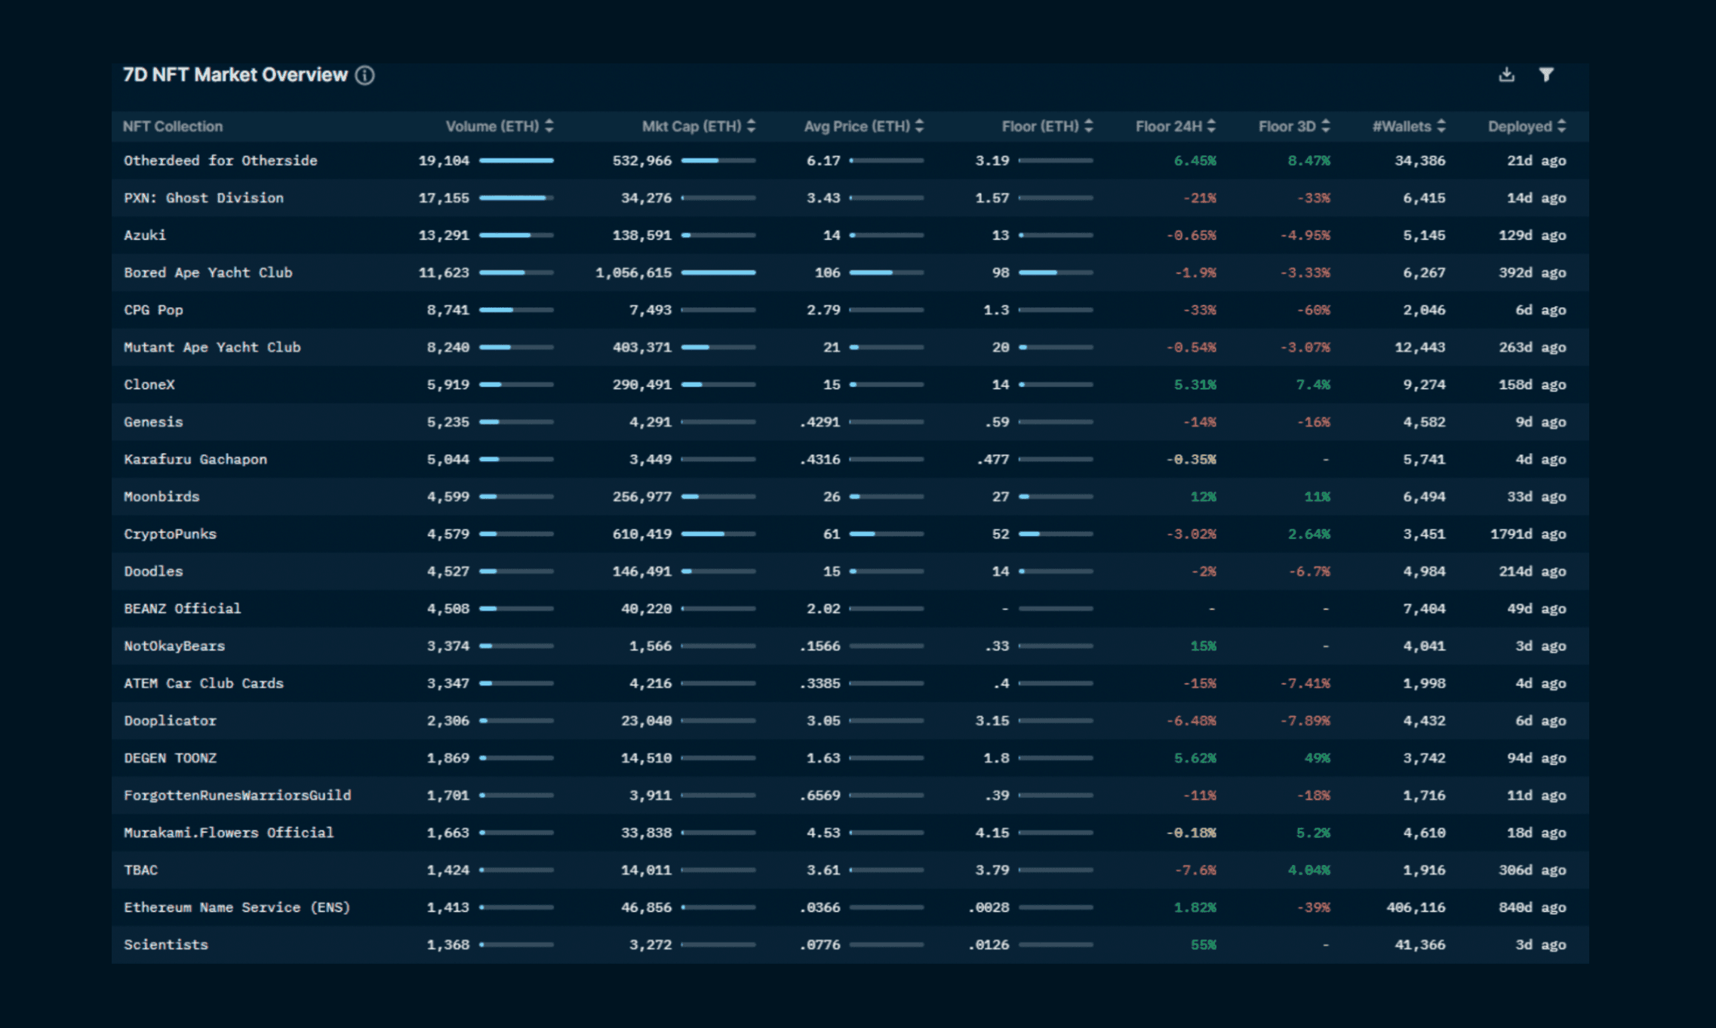Select CryptoPunks collection name

[170, 534]
